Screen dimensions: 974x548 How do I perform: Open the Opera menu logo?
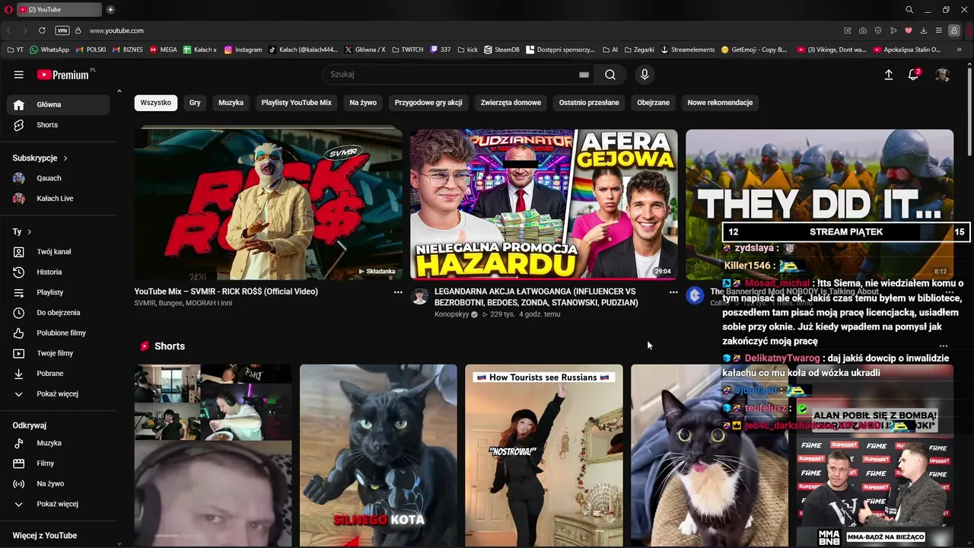pyautogui.click(x=8, y=9)
